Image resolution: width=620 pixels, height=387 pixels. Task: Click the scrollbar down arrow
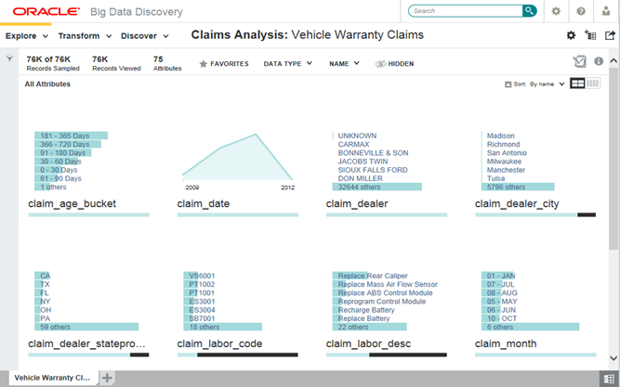(x=613, y=358)
